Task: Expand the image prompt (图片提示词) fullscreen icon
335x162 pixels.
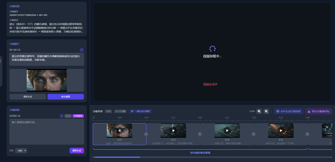Action: pos(82,50)
